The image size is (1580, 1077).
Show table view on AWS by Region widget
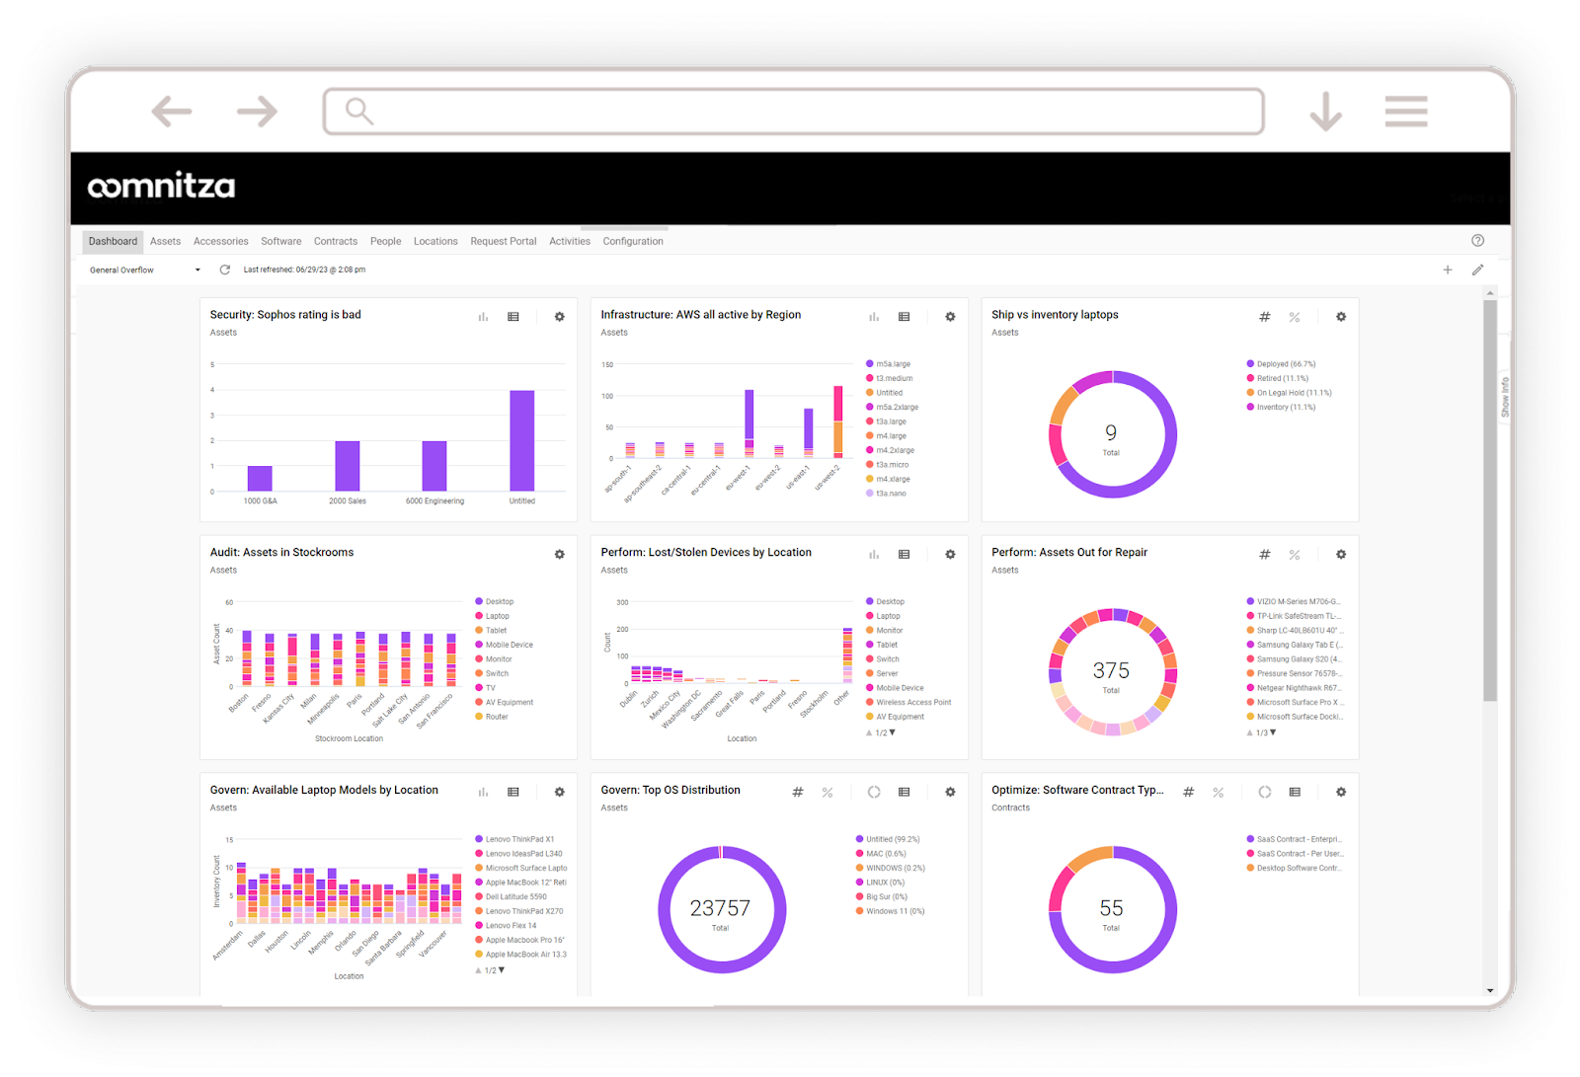pos(904,317)
